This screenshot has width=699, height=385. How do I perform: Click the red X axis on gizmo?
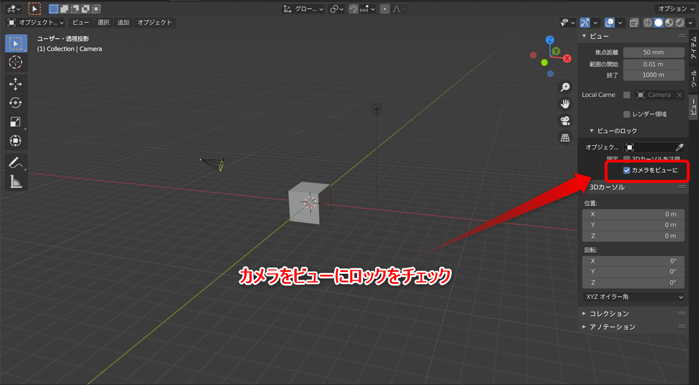567,58
